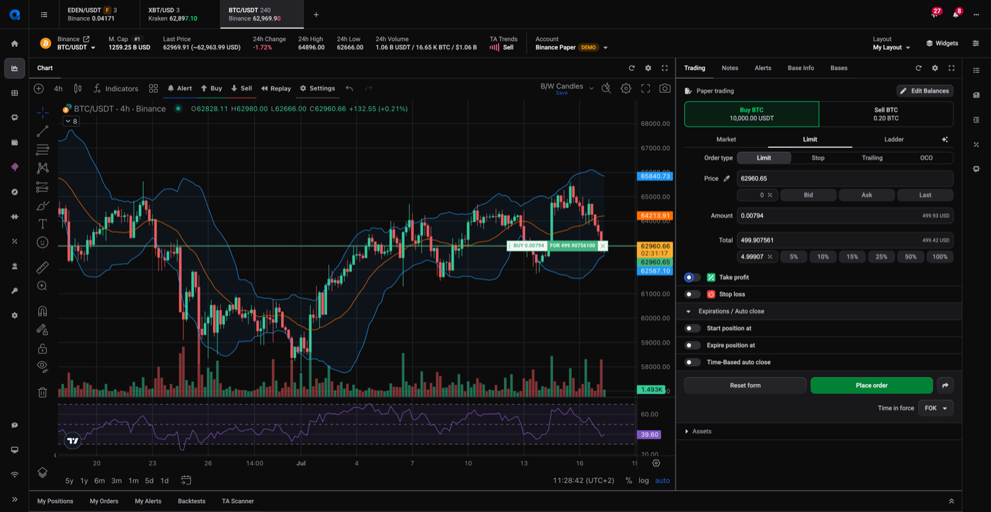Select the Stop order type
The image size is (991, 512).
(818, 158)
